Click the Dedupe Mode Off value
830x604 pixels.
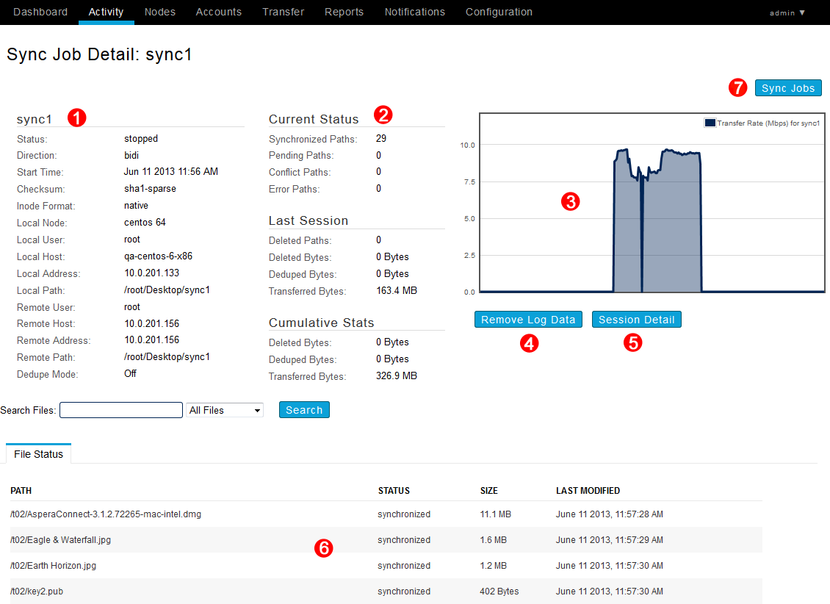130,374
